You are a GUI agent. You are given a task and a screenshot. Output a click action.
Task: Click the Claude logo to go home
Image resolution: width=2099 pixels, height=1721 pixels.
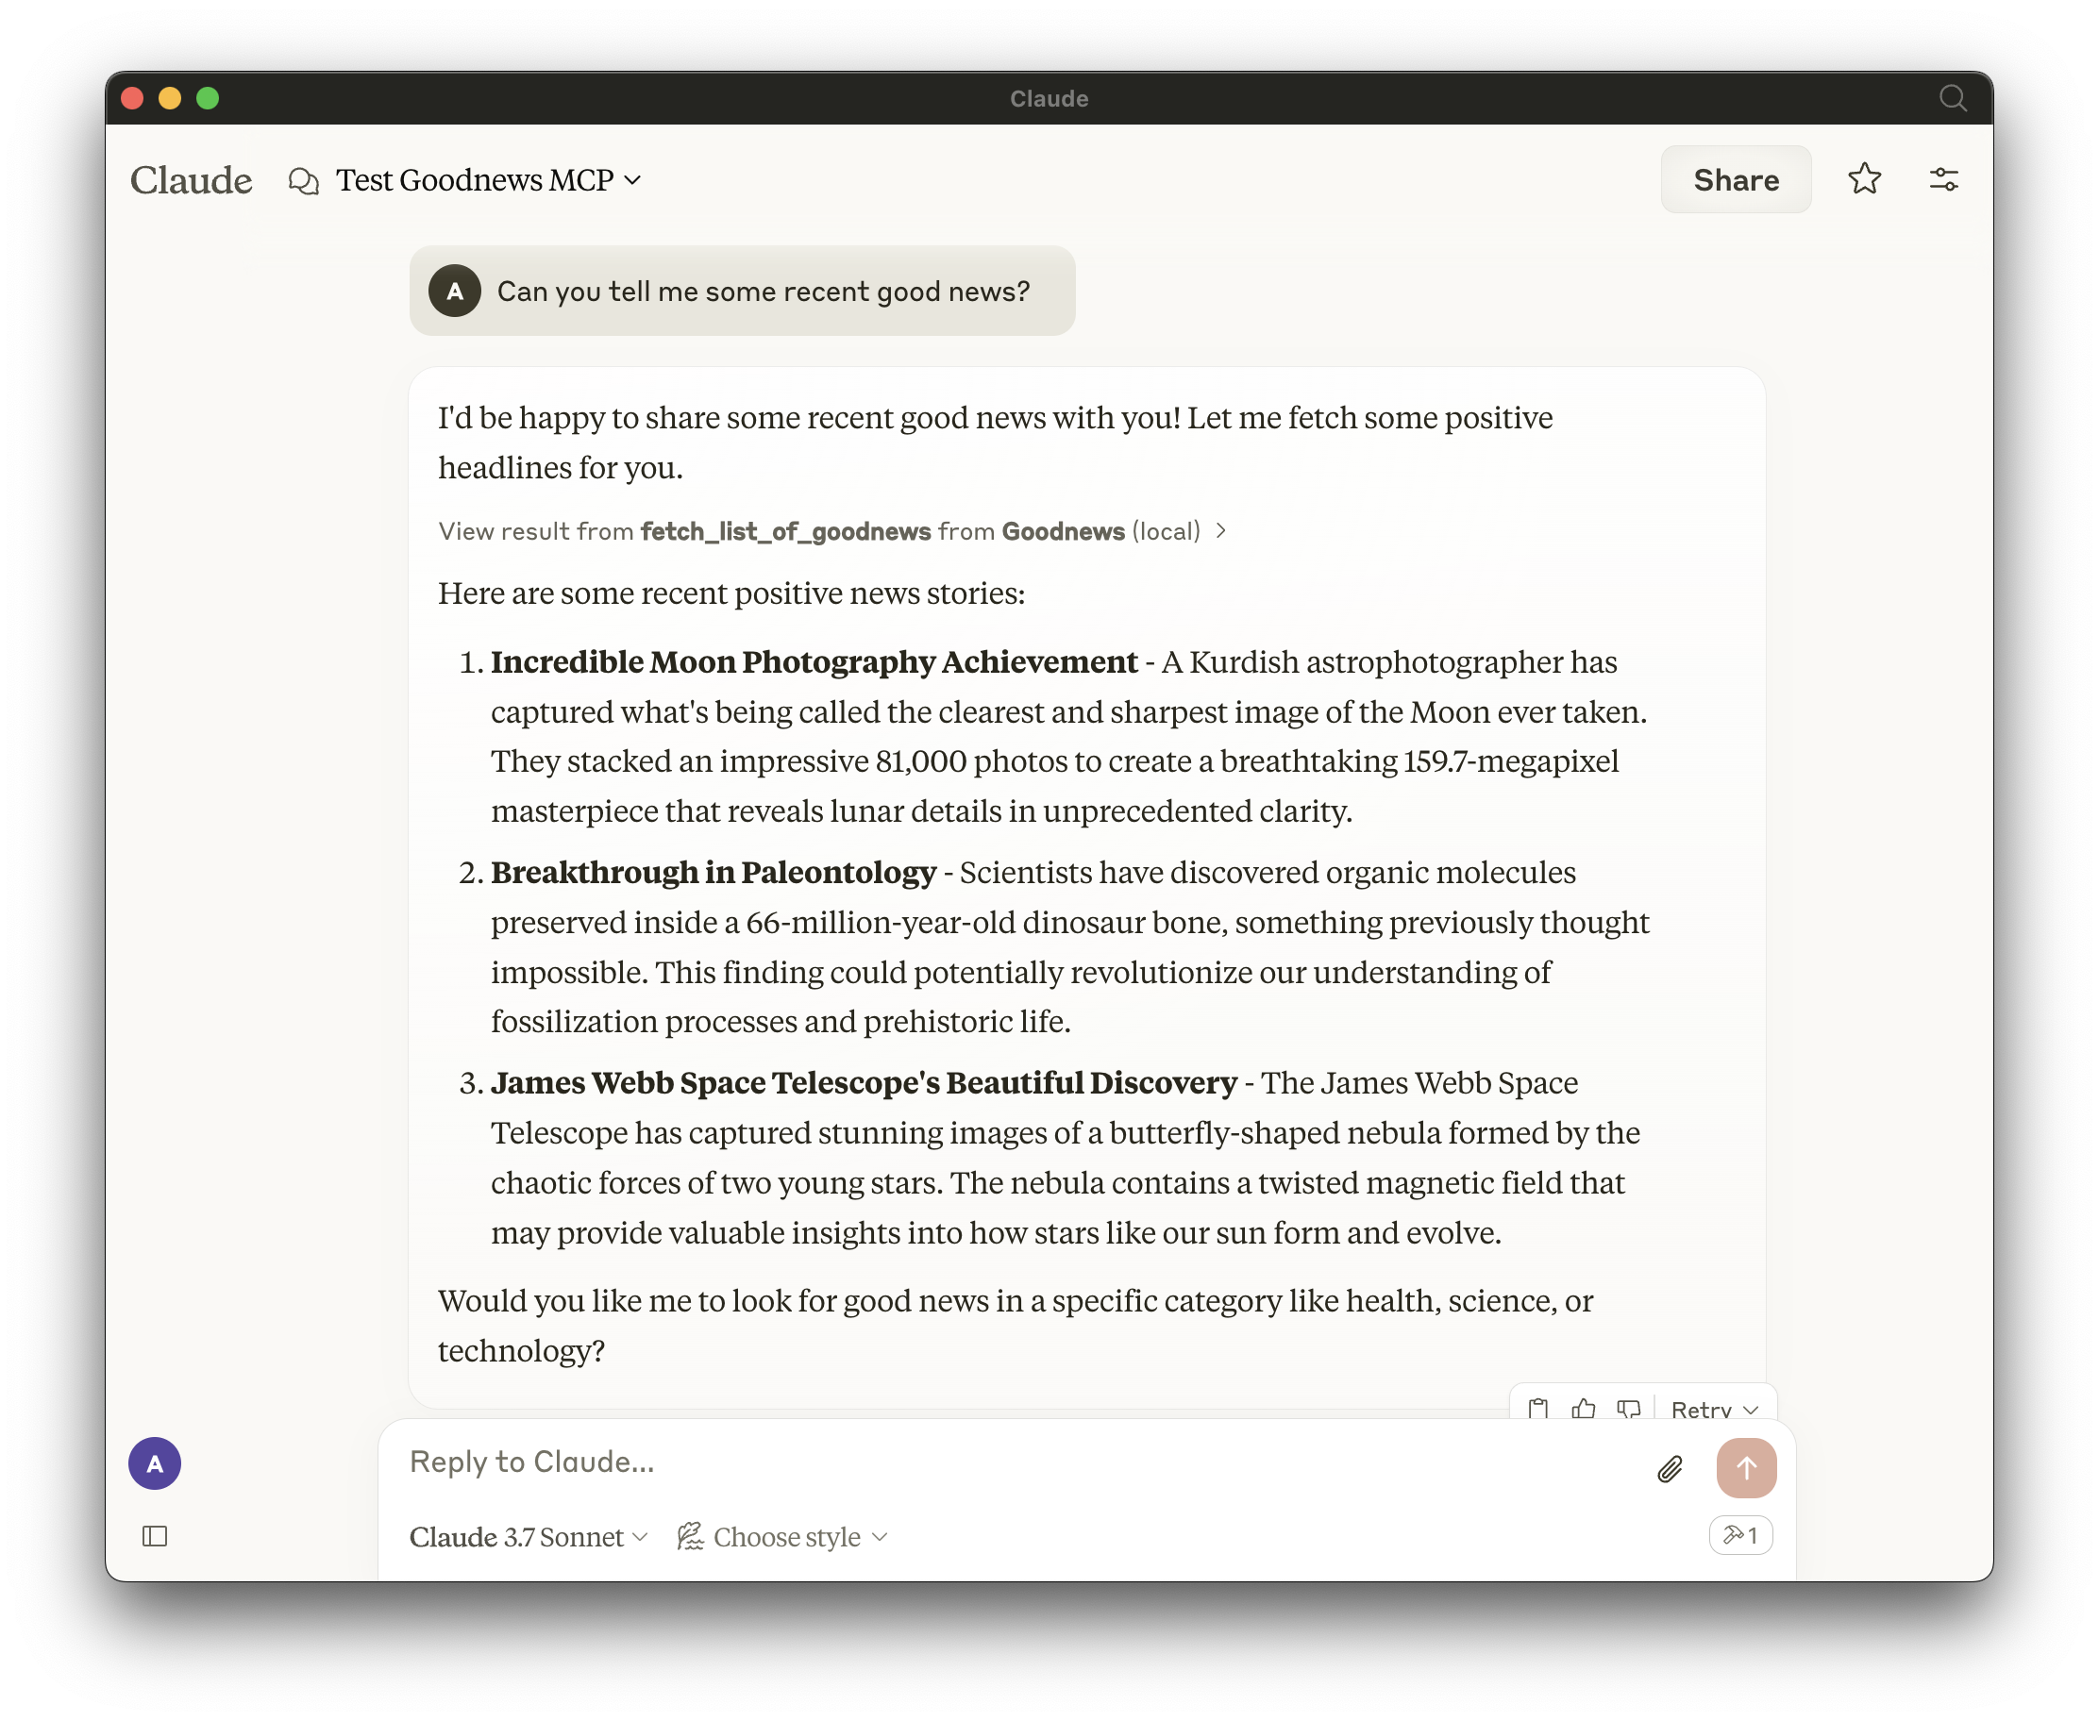192,180
